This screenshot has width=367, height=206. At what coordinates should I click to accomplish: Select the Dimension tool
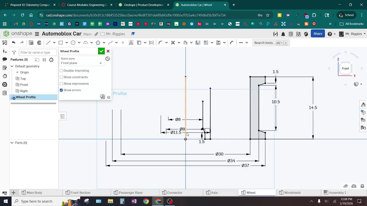232,43
